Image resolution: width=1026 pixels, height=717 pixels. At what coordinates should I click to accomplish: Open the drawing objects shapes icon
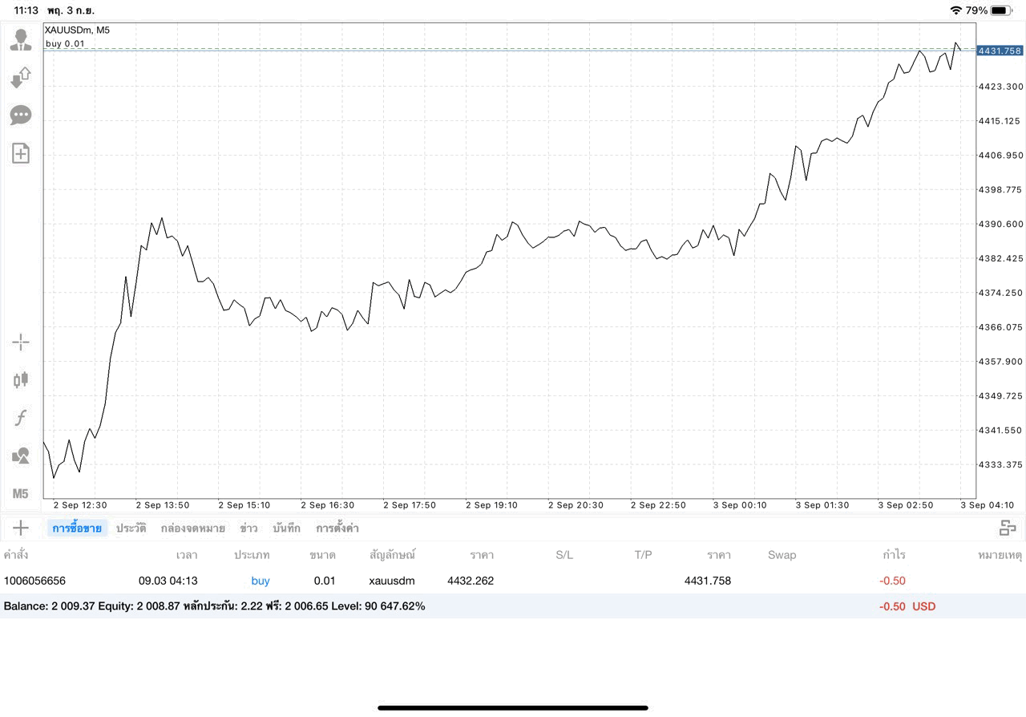[21, 456]
